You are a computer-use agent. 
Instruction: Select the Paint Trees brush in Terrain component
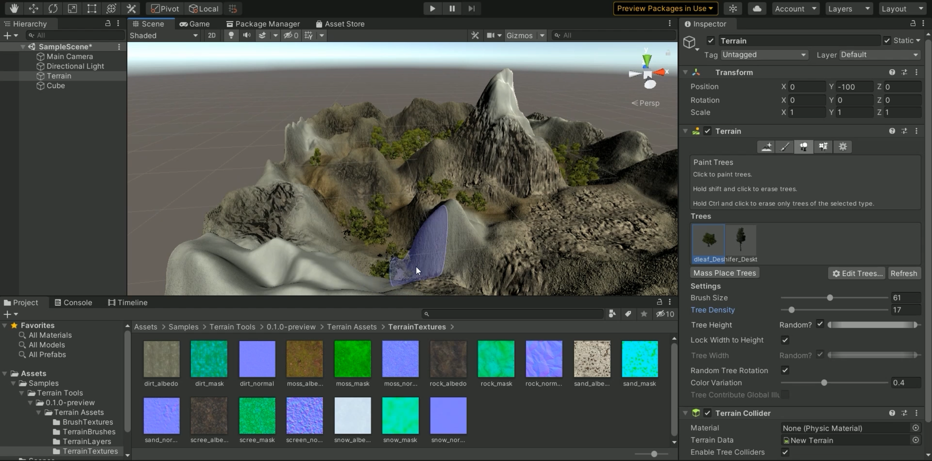point(804,147)
